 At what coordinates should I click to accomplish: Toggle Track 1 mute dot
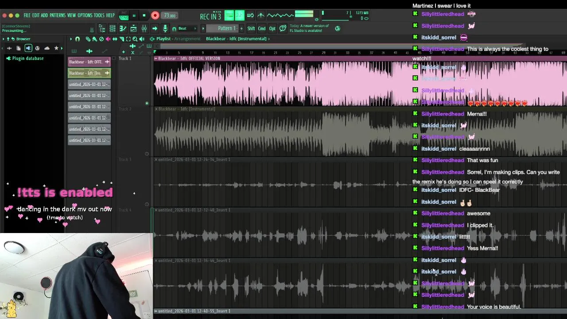[x=147, y=103]
